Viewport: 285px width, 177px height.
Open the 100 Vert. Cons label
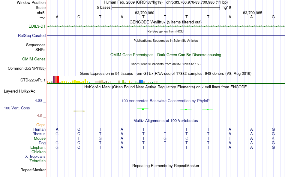[x=17, y=108]
